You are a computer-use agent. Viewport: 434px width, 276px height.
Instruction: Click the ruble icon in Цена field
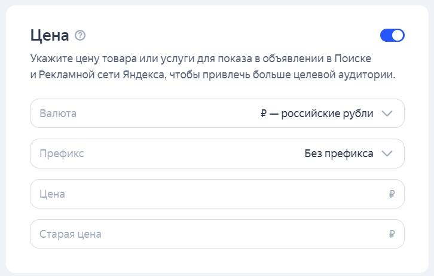pos(392,194)
